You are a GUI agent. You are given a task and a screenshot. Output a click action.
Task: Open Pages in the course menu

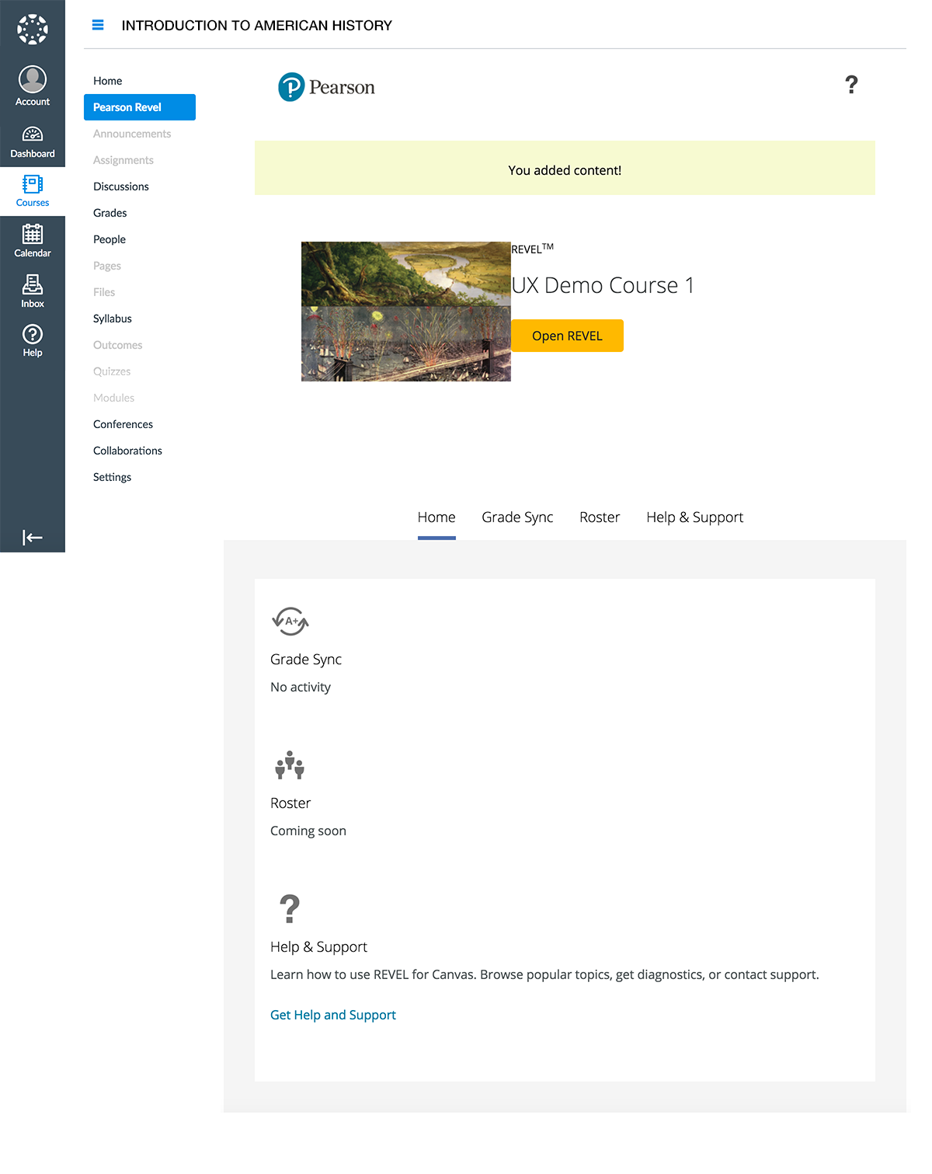[107, 266]
